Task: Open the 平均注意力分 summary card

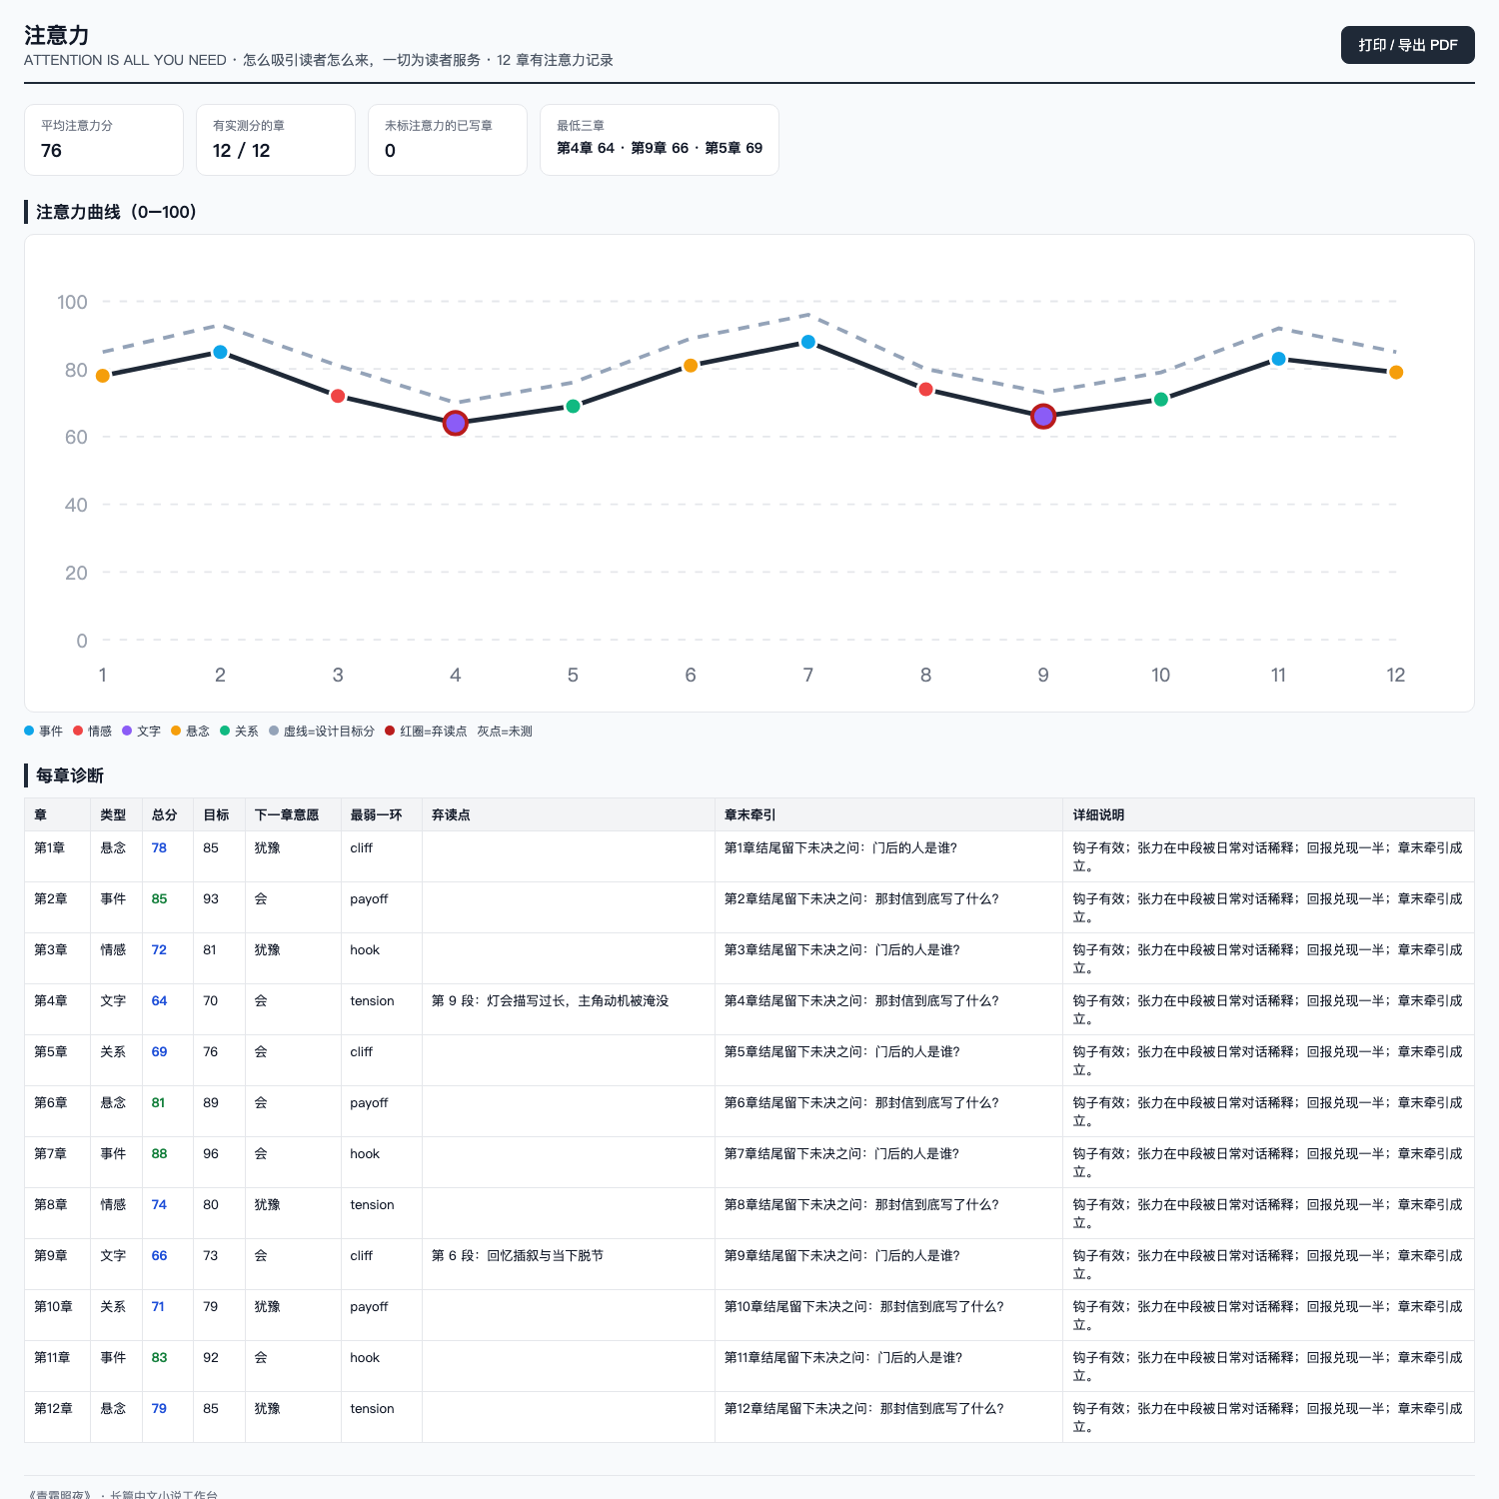Action: pos(104,140)
